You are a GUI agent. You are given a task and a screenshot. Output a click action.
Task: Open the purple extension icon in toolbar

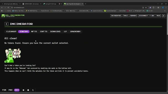pyautogui.click(x=150, y=8)
